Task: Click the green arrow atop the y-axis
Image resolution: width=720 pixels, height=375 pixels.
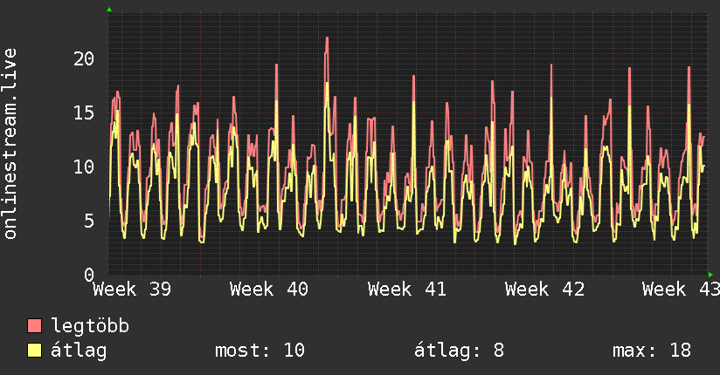Action: (109, 10)
